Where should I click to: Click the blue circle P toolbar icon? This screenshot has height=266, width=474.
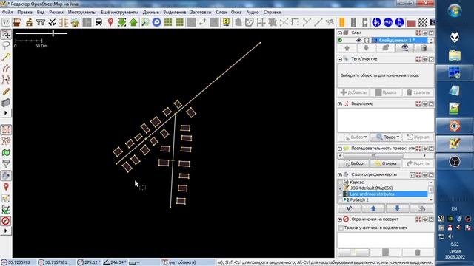tap(156, 22)
